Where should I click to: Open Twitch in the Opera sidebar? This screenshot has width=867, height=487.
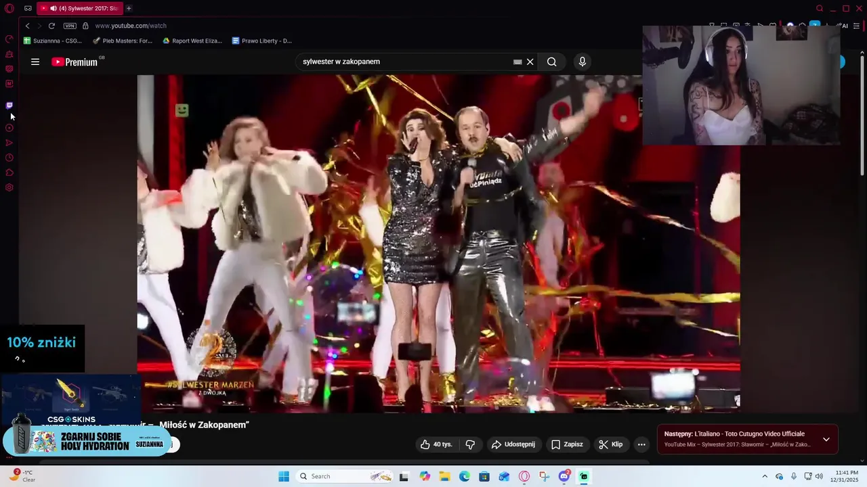(9, 106)
